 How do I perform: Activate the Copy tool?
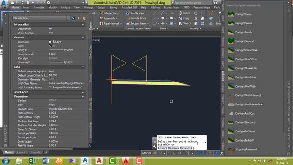184,18
